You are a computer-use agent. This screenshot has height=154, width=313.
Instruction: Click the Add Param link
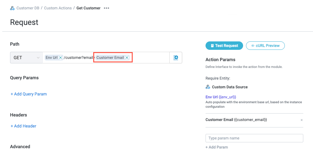click(217, 147)
